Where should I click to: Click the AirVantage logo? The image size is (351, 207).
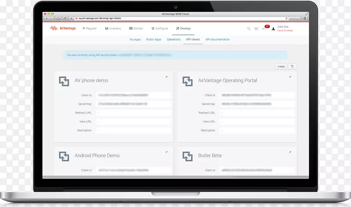[63, 28]
